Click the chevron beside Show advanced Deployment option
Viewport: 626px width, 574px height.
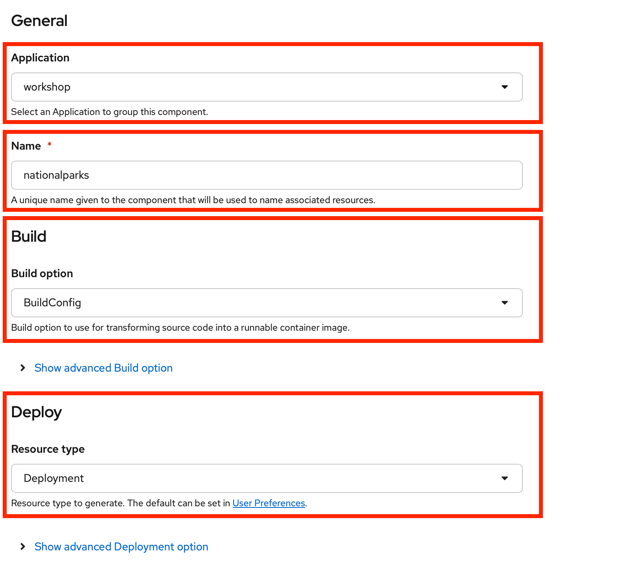[x=22, y=546]
